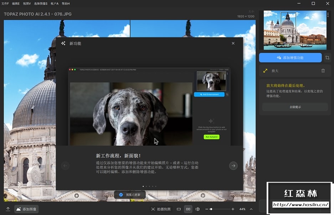Screen dimensions: 334x215
Task: Go to previous slide in 新功能 dialog
Action: click(65, 166)
